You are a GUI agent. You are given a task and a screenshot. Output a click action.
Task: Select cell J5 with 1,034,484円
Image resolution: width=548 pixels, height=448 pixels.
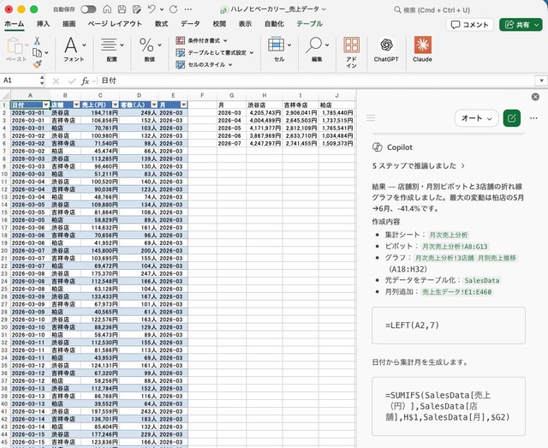point(337,135)
